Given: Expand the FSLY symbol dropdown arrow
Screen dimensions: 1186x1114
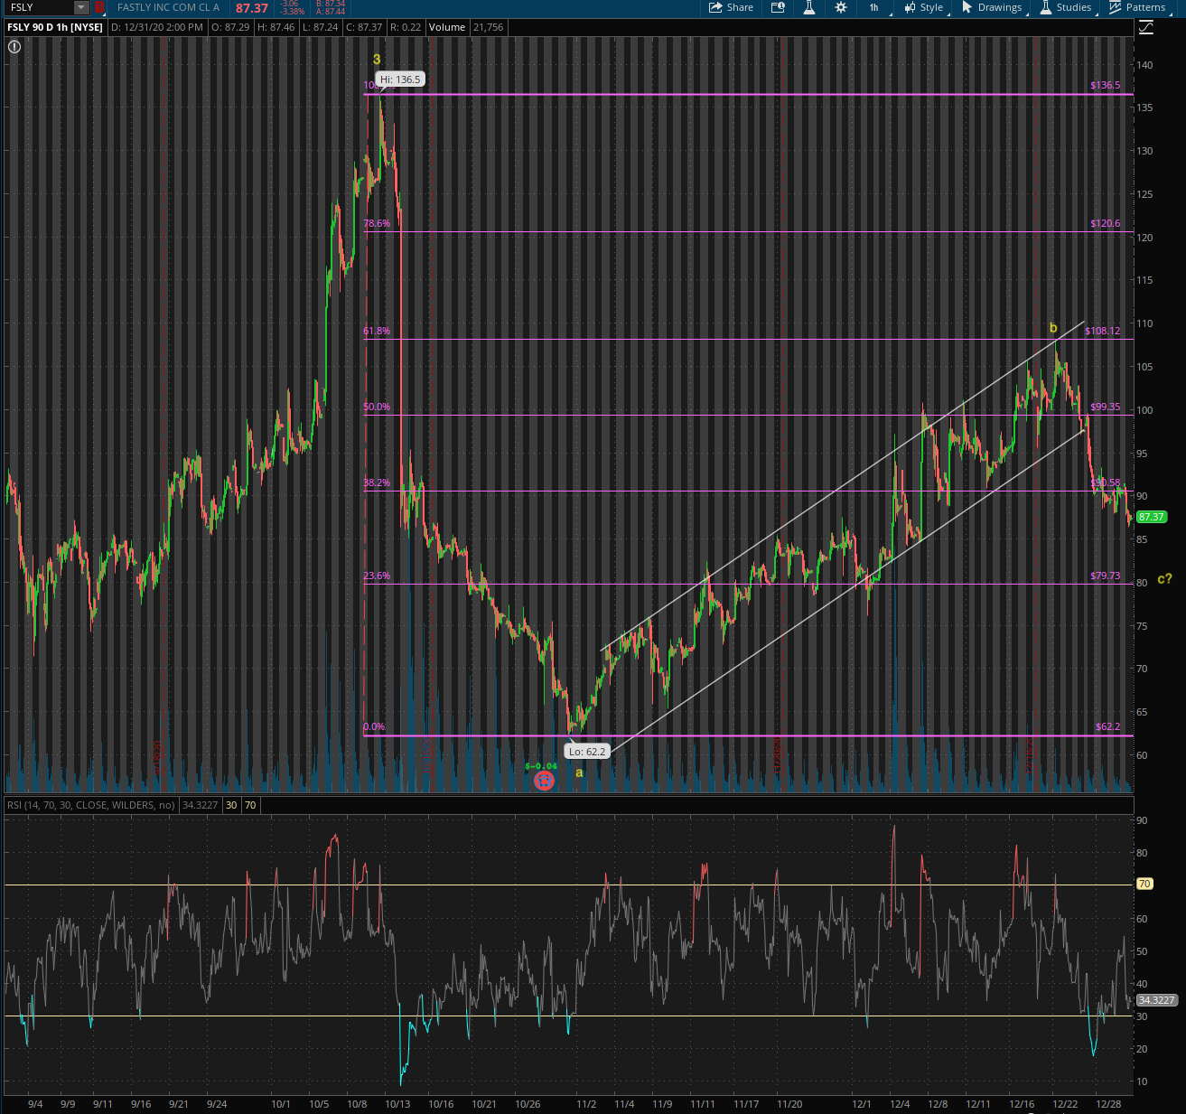Looking at the screenshot, I should tap(81, 7).
